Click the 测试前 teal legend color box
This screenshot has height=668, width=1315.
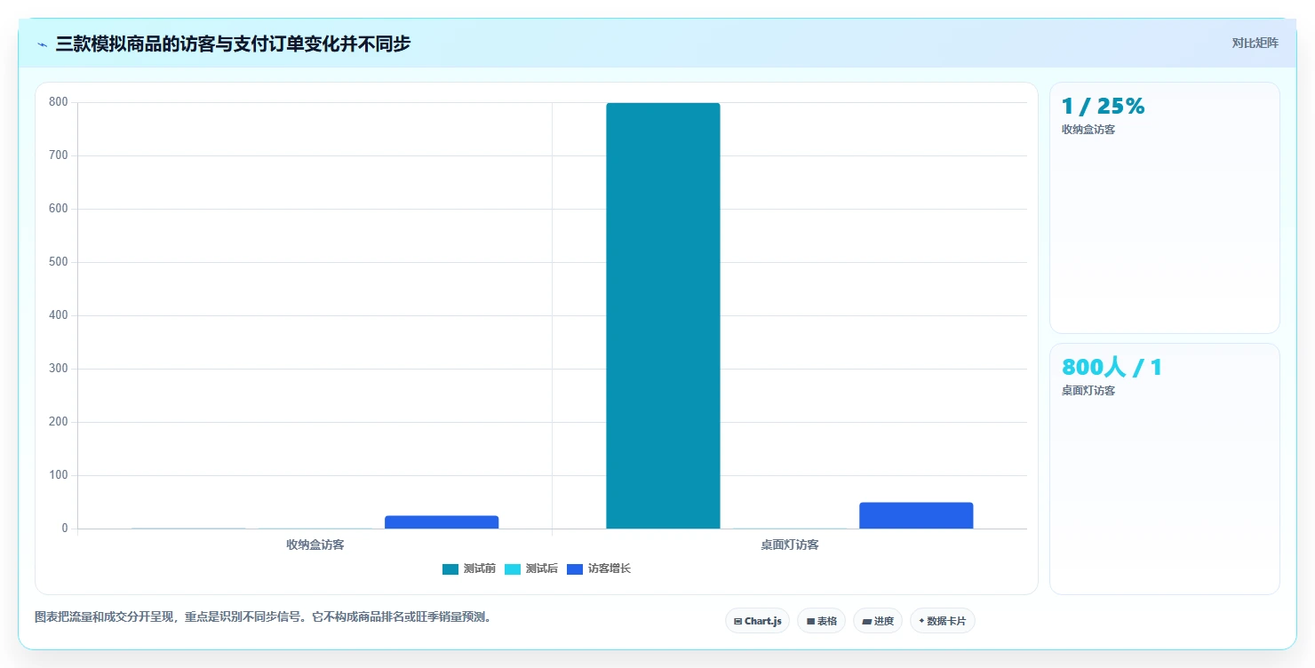coord(450,569)
